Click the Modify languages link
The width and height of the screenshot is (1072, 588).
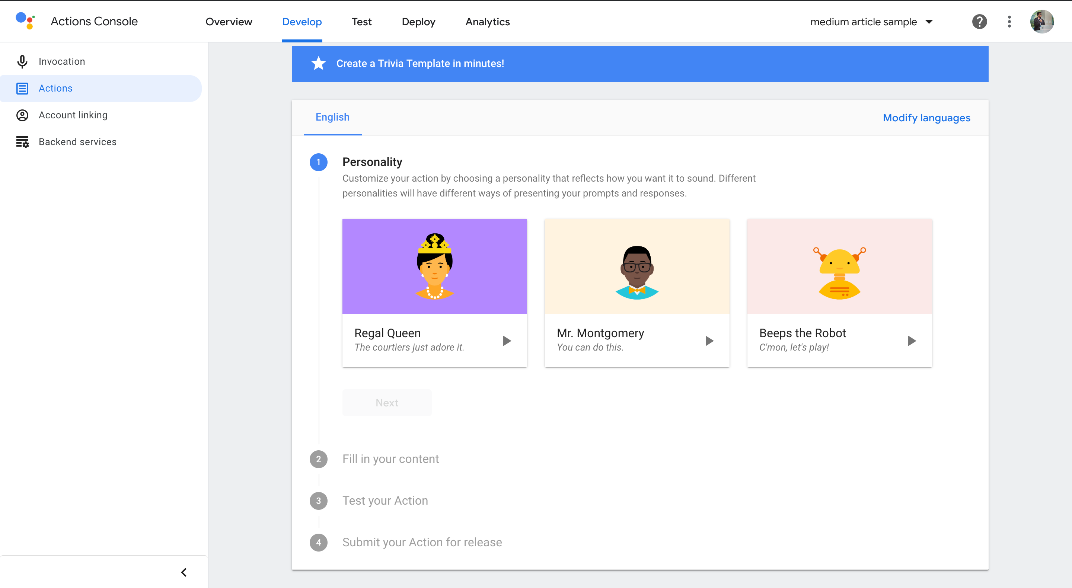click(x=926, y=118)
